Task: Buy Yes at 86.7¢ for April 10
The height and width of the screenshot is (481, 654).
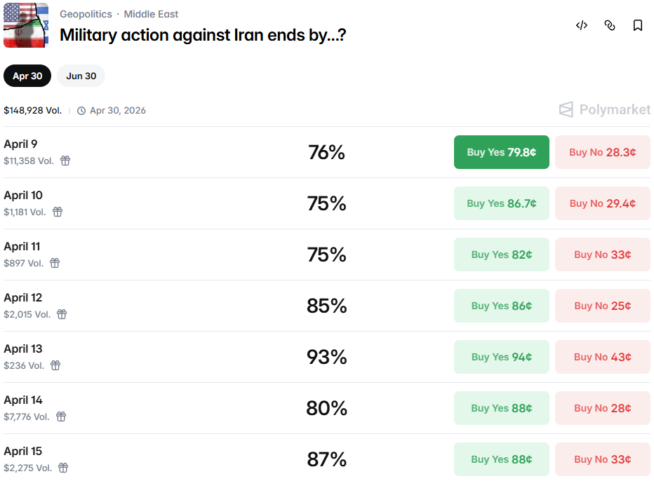Action: pos(501,203)
